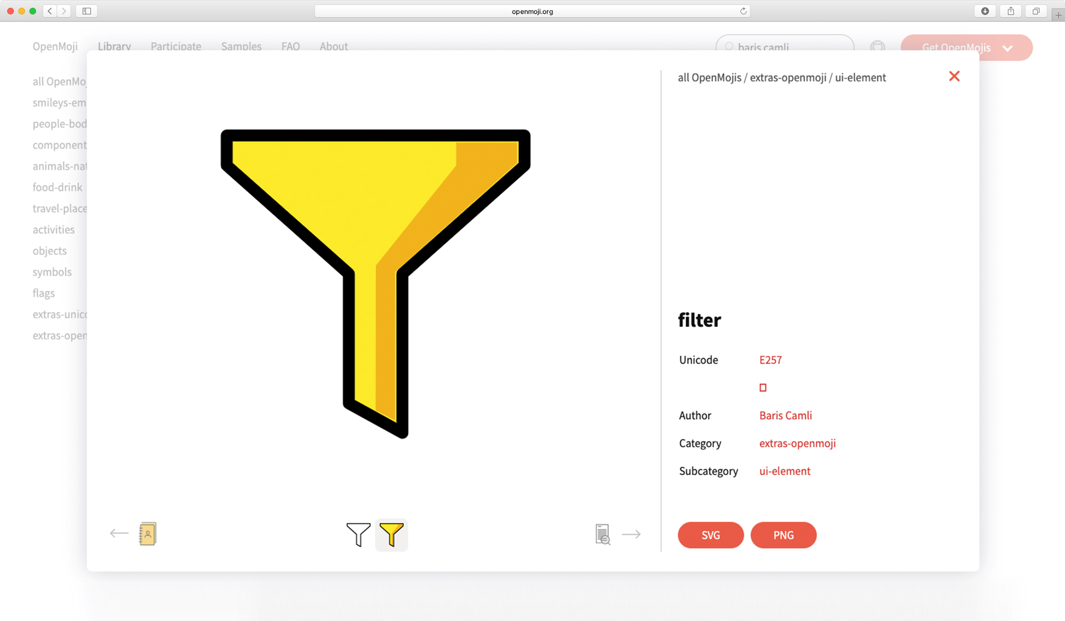Click the filled yellow filter icon
Image resolution: width=1065 pixels, height=621 pixels.
(x=392, y=534)
